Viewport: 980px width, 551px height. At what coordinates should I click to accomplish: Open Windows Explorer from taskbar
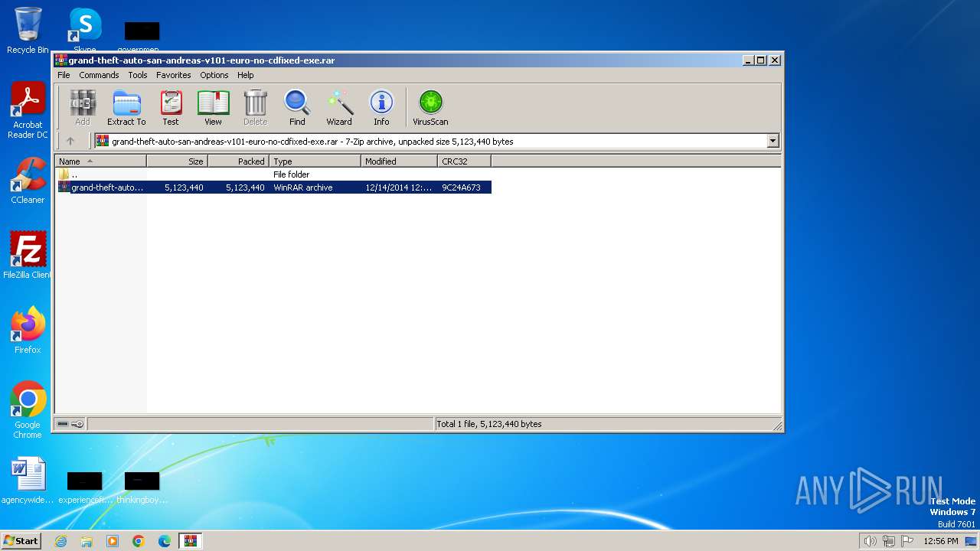pyautogui.click(x=87, y=541)
